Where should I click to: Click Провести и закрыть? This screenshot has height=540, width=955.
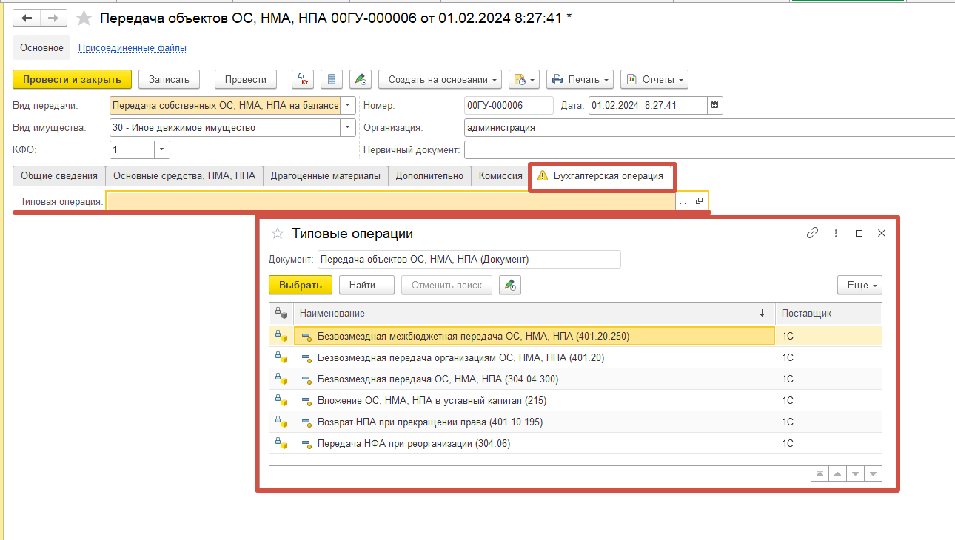(73, 79)
